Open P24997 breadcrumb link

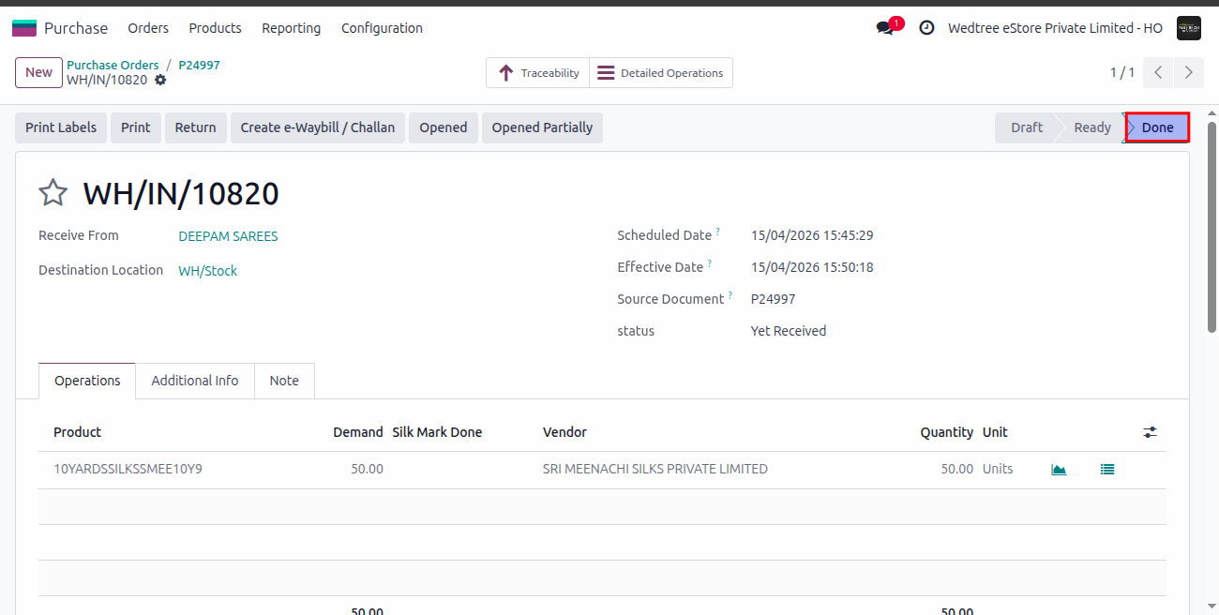pos(199,65)
